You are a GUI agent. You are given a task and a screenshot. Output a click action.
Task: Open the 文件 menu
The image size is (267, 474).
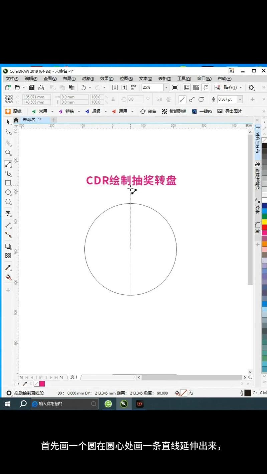coord(11,79)
